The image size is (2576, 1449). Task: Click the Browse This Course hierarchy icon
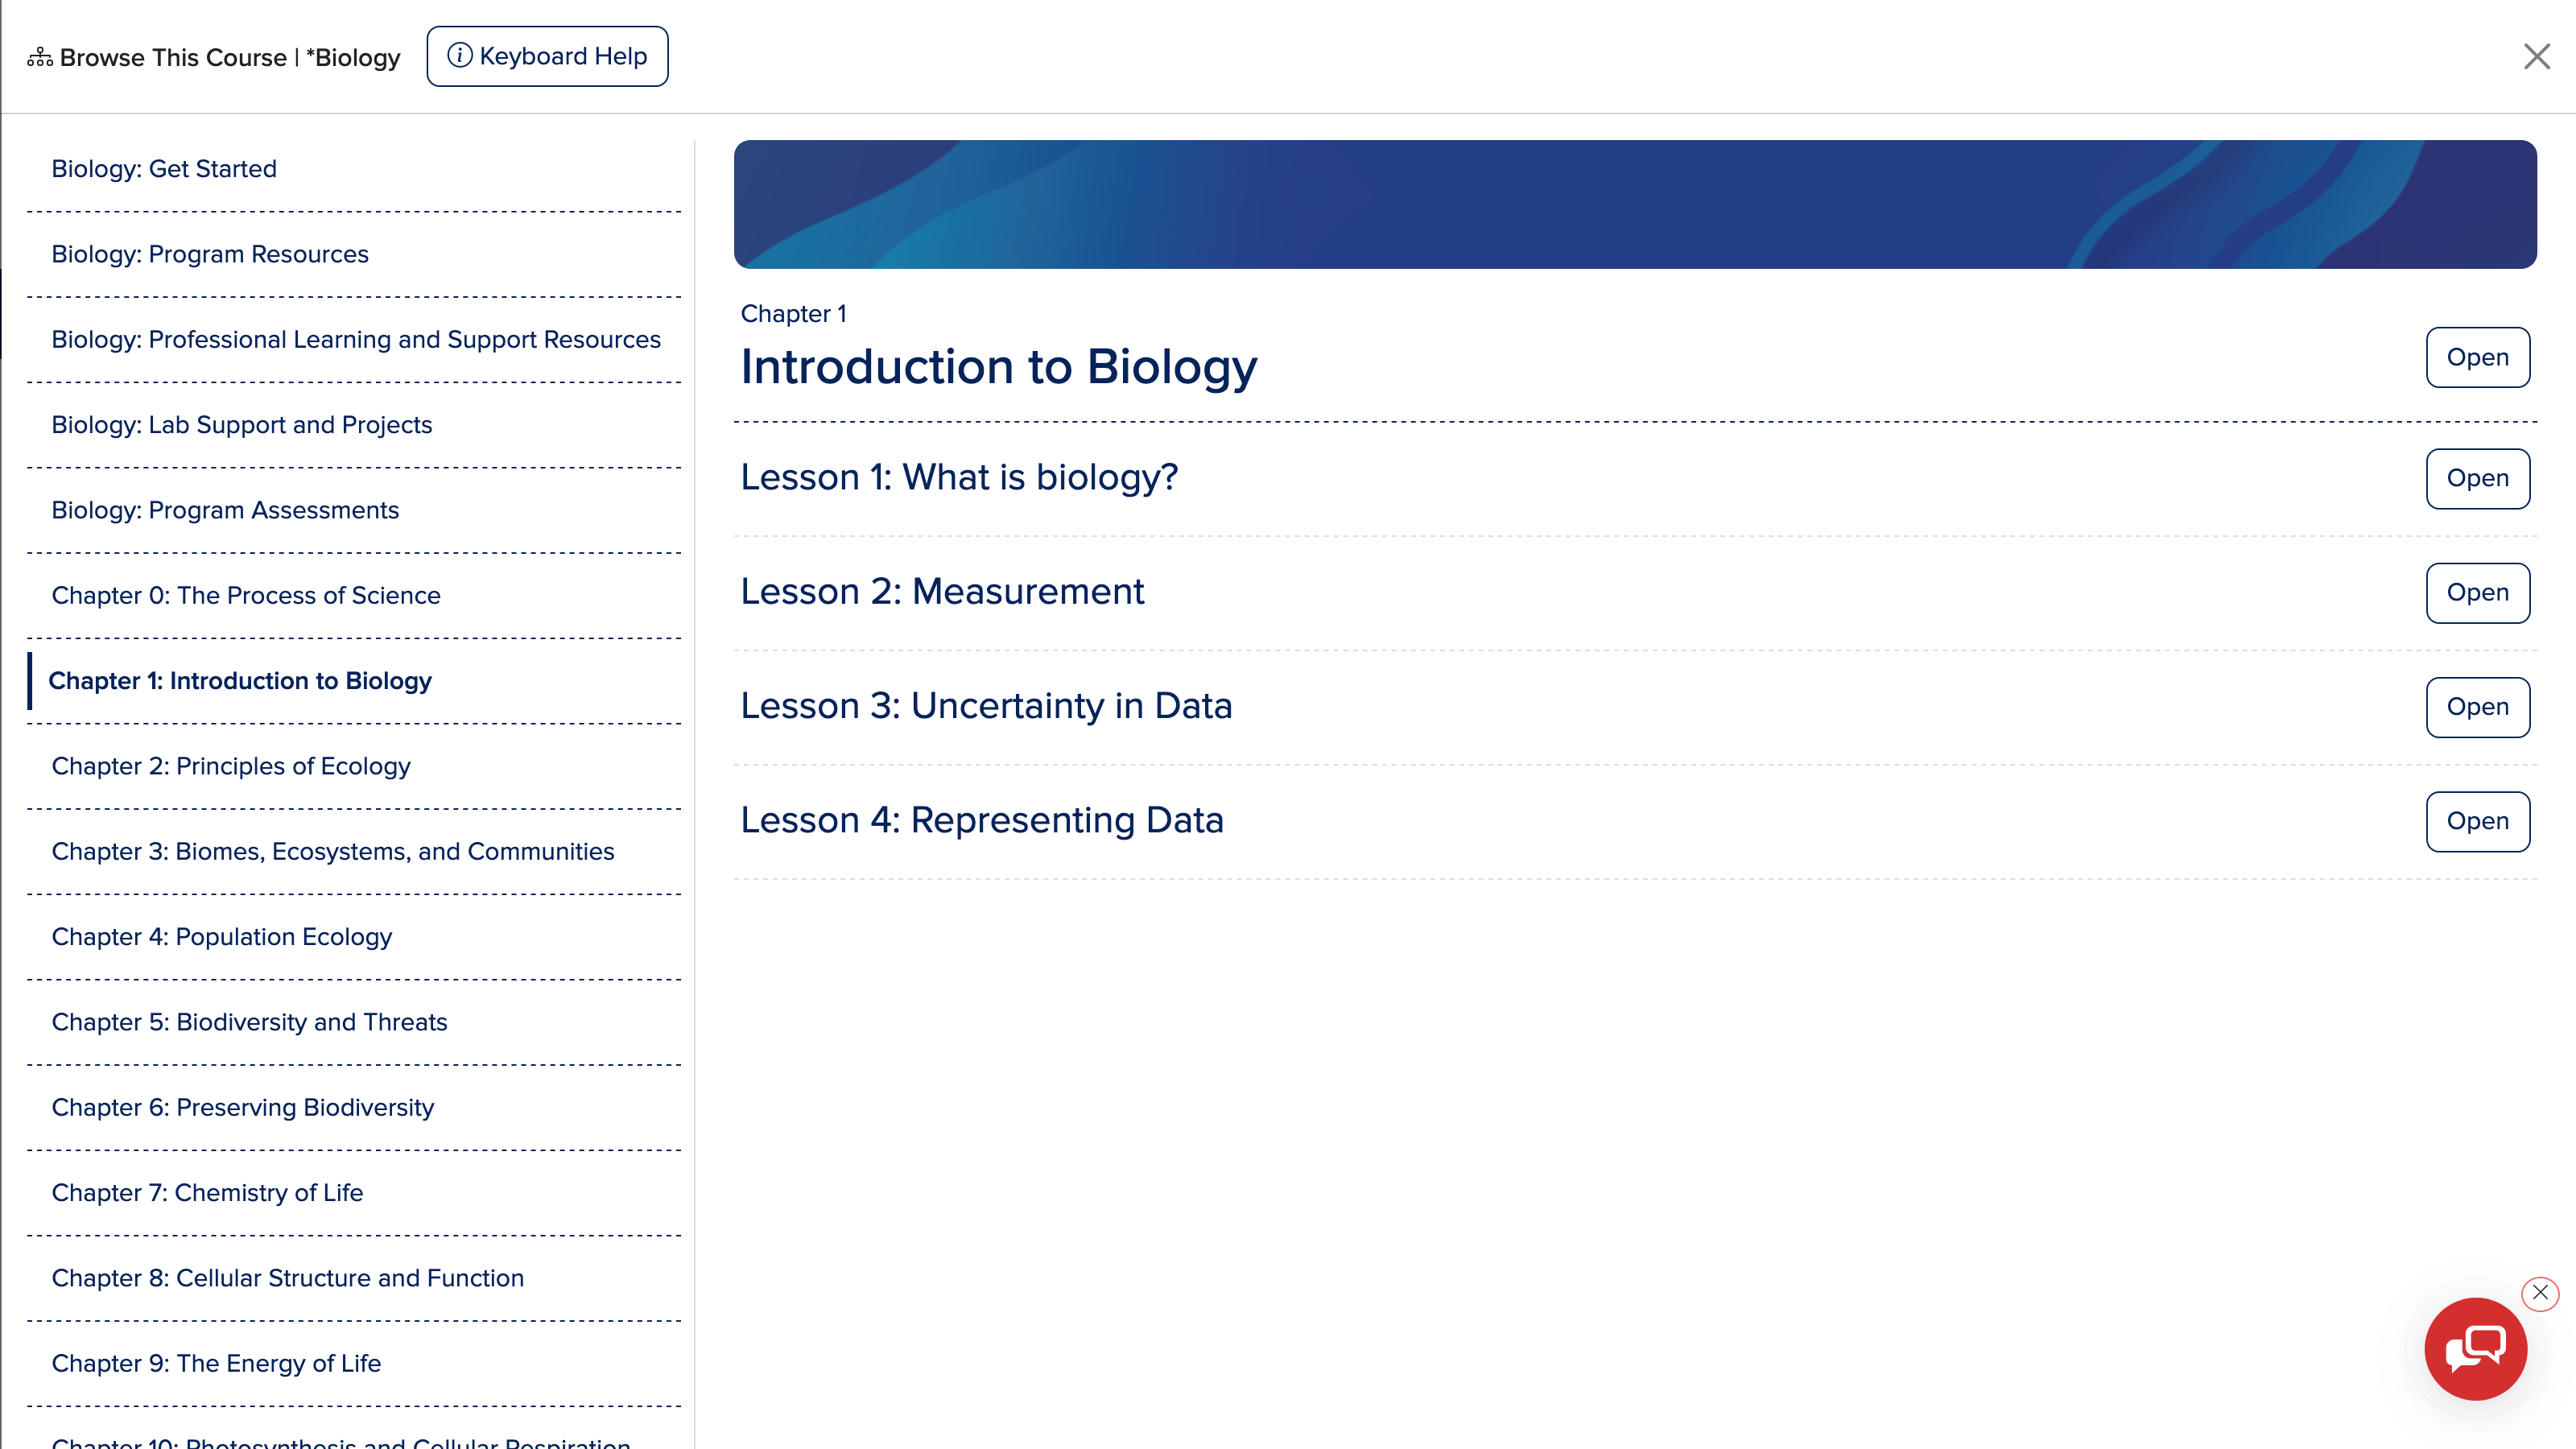[40, 57]
